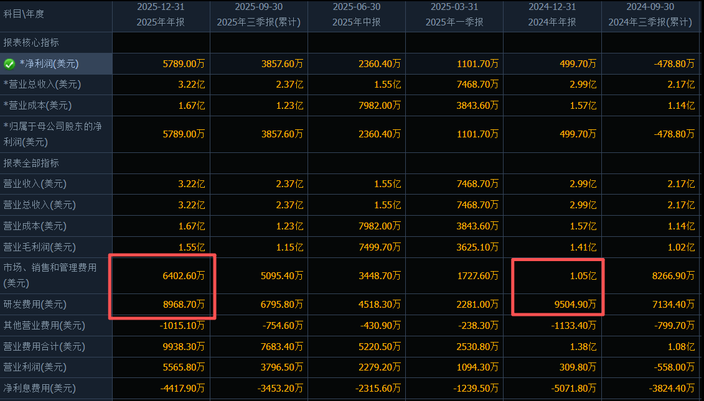
Task: Collapse the 报表核心指标 section row
Action: (31, 42)
